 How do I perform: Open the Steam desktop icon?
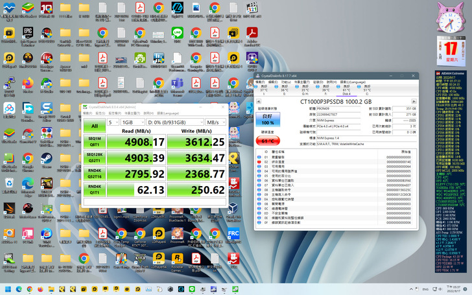(47, 159)
